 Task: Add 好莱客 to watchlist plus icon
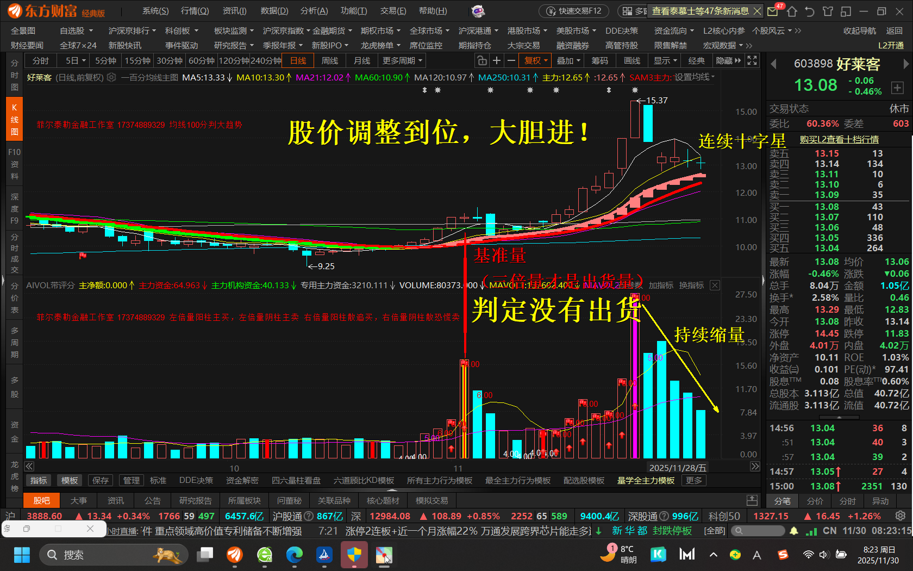click(897, 87)
